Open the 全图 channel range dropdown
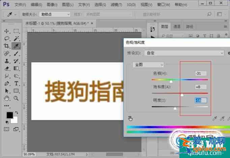Viewport: 230px width, 158px height. (x=148, y=64)
